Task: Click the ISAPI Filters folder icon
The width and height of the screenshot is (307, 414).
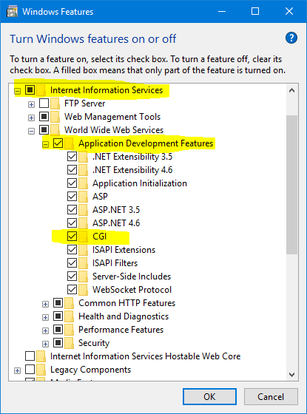Action: pos(83,263)
